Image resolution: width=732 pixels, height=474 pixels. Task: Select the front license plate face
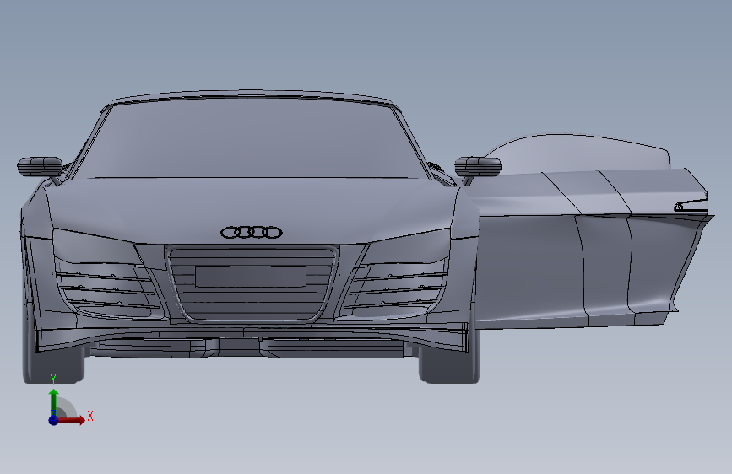[251, 276]
